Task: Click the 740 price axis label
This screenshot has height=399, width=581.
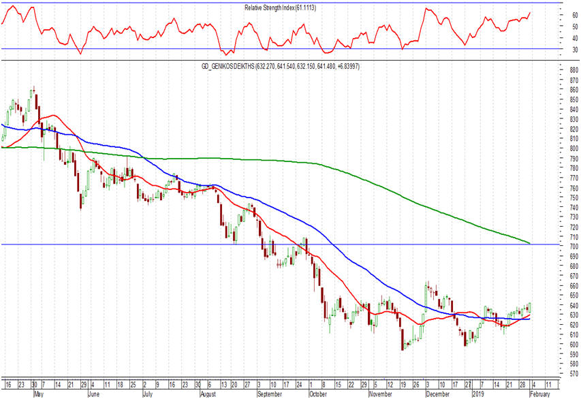Action: click(574, 208)
